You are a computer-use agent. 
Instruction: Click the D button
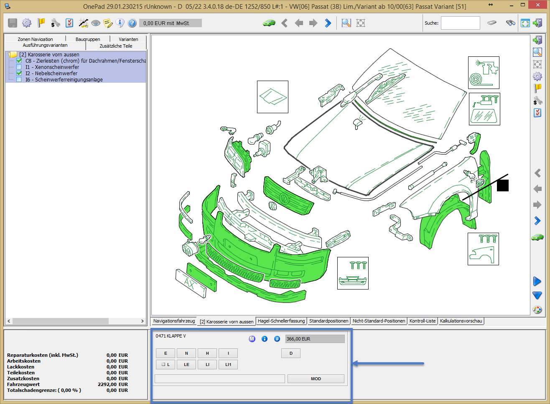coord(291,353)
